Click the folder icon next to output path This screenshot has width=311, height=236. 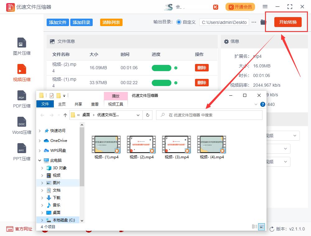click(263, 22)
